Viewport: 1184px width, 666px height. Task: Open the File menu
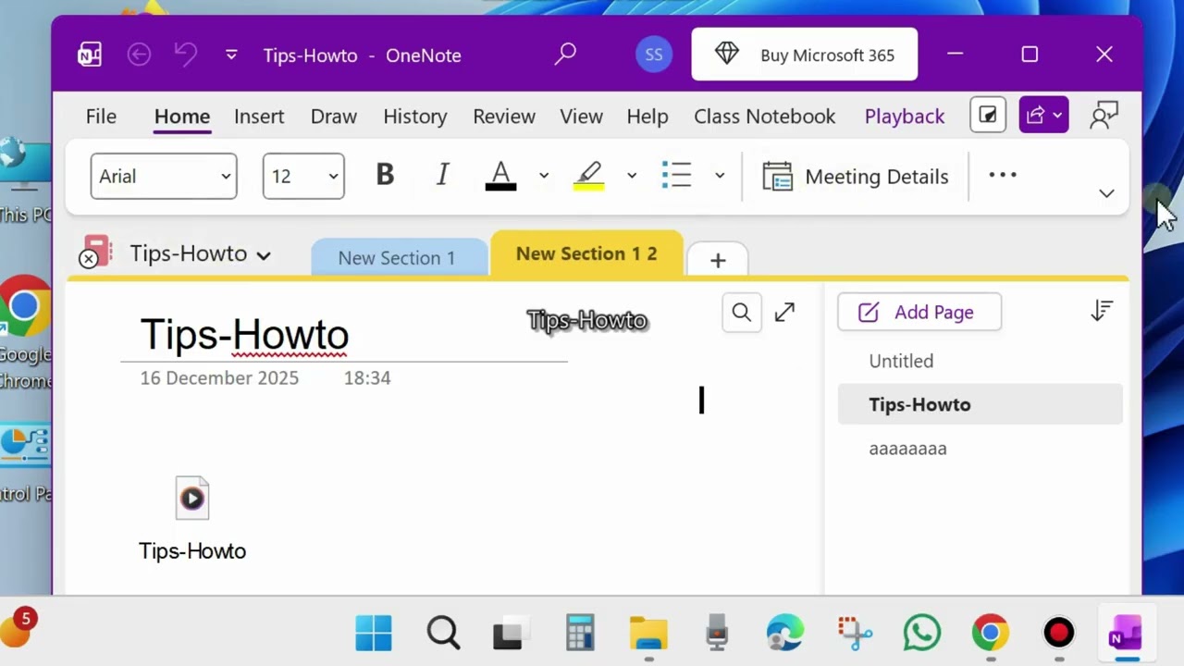[101, 116]
